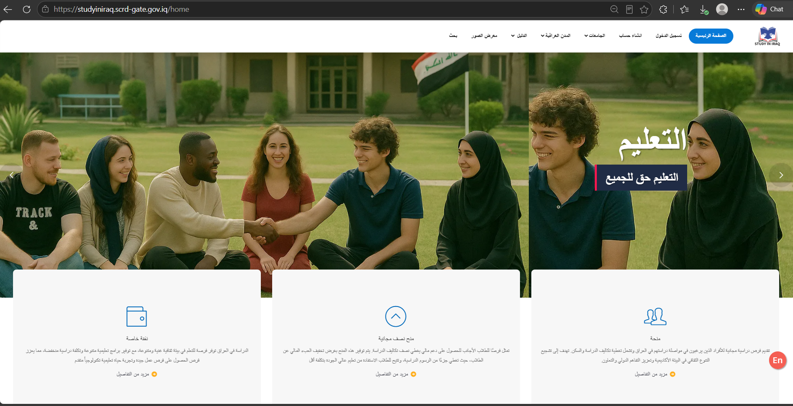This screenshot has height=406, width=793.
Task: Add this page to favorites with the star icon
Action: coord(644,9)
